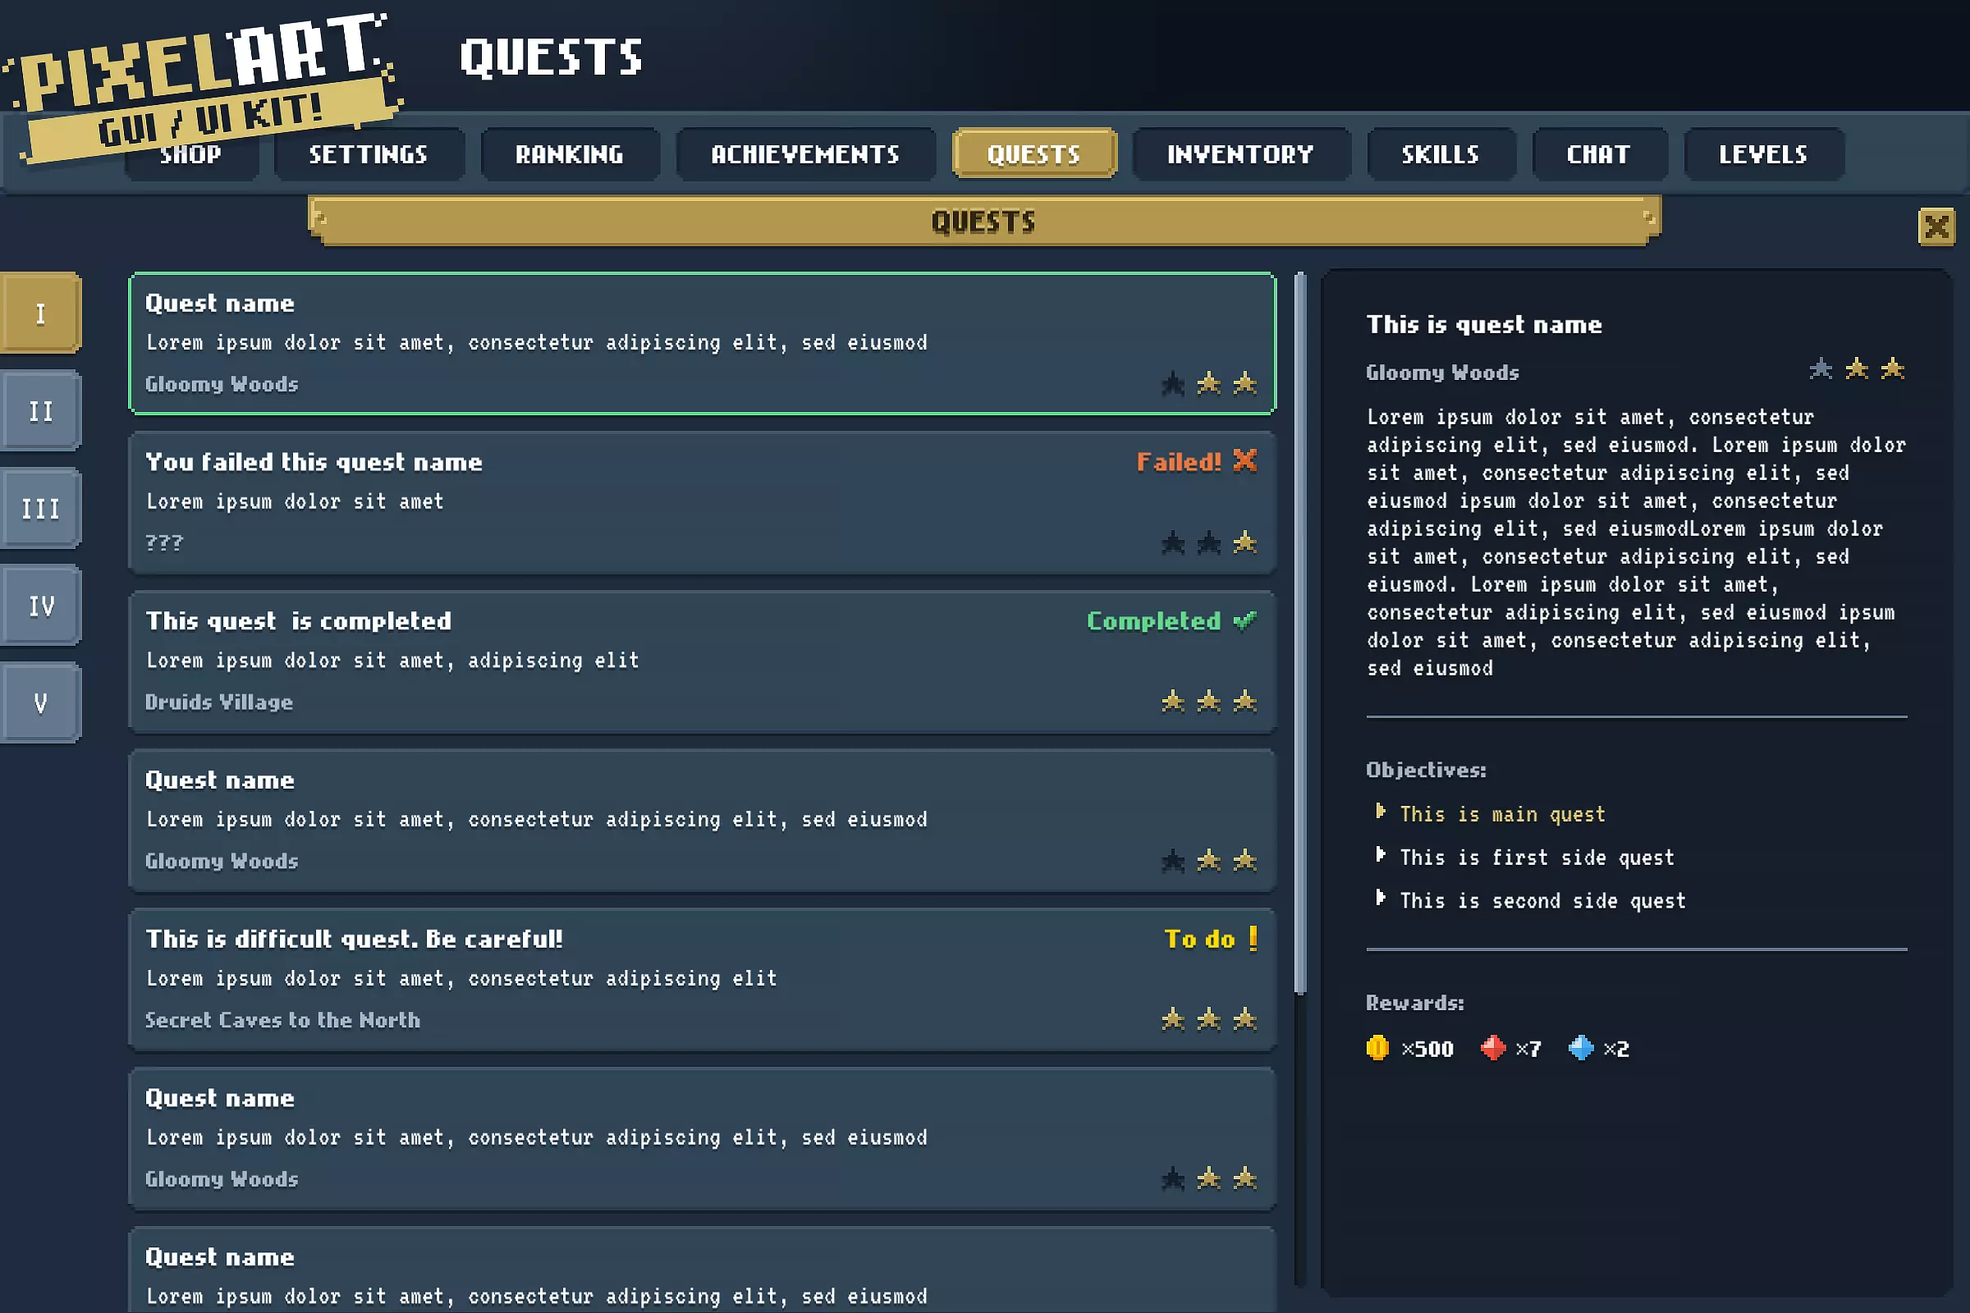The image size is (1970, 1313).
Task: Click the red gem reward icon
Action: (x=1492, y=1048)
